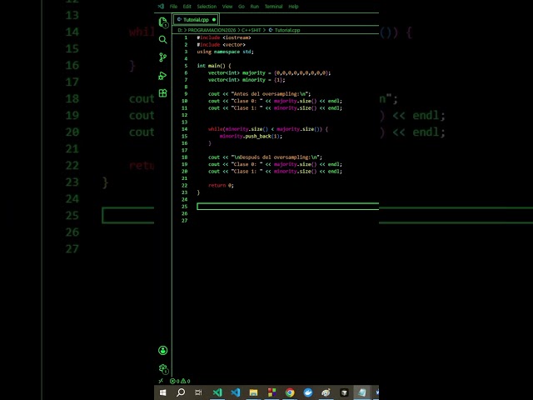The width and height of the screenshot is (533, 400).
Task: Open the Manage gear icon
Action: pos(163,368)
